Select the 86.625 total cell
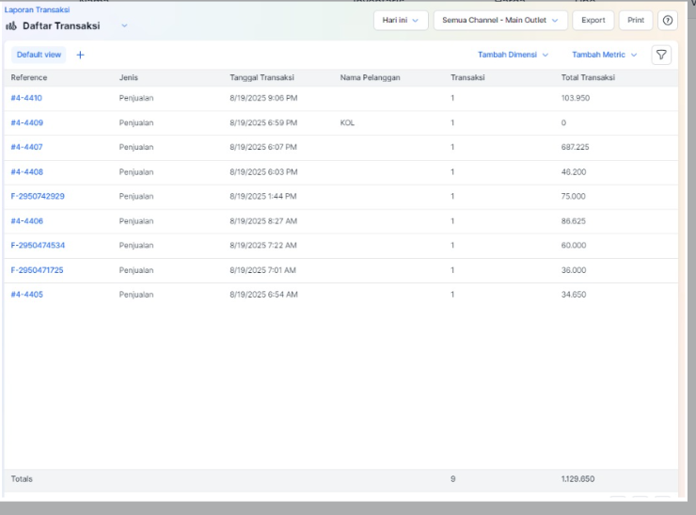The width and height of the screenshot is (696, 515). [x=573, y=221]
